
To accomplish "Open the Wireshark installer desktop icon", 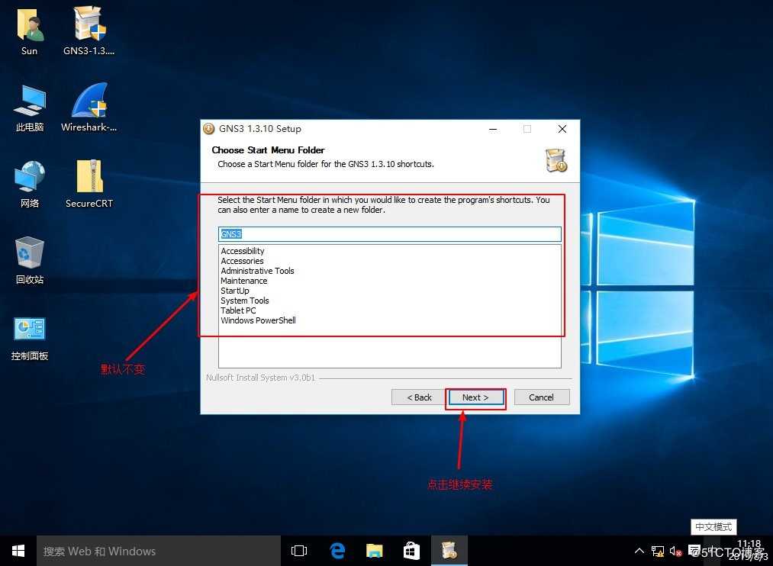I will pos(89,108).
